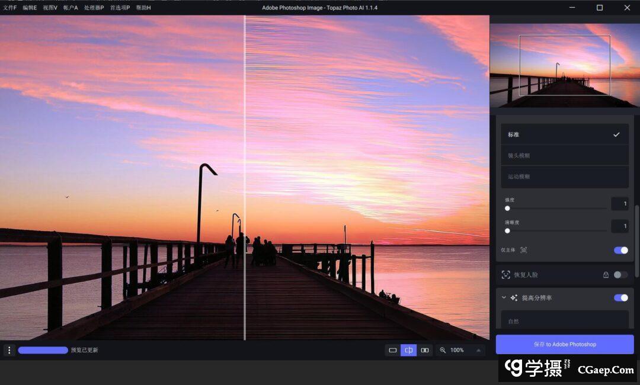Enable the 恢复人脸 face recovery toggle
Viewport: 640px width, 385px height.
point(620,275)
